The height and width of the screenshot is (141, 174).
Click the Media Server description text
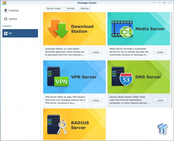click(129, 52)
